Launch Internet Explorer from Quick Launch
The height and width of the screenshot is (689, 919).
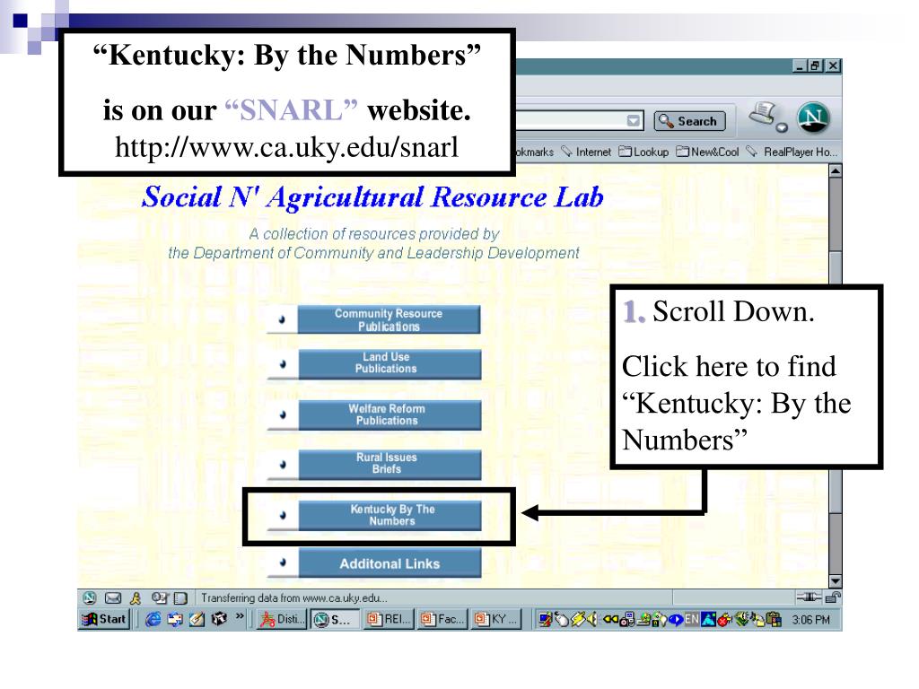(x=153, y=619)
